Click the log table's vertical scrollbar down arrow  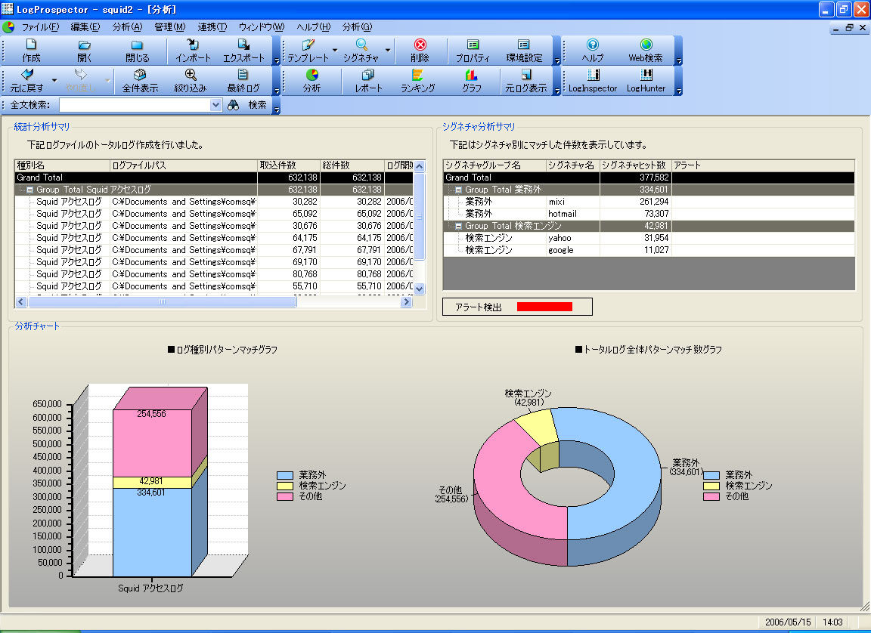pyautogui.click(x=420, y=288)
